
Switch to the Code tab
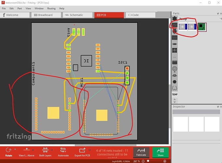pyautogui.click(x=140, y=15)
